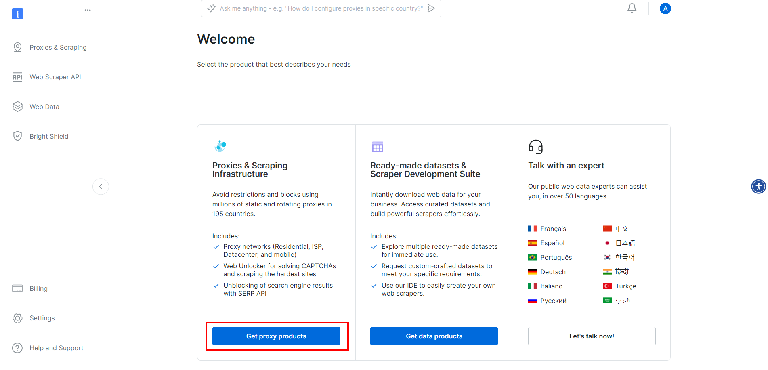
Task: Open the Billing card icon
Action: pos(17,288)
